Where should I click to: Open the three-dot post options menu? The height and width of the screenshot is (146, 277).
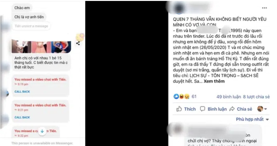[x=264, y=8]
